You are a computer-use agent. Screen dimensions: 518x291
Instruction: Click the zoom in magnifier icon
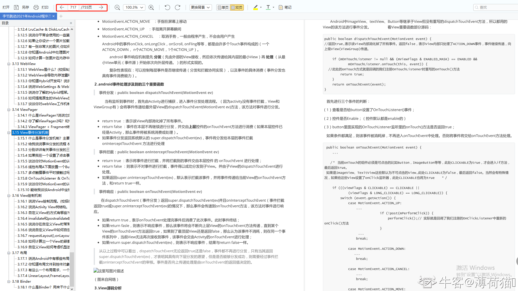[x=151, y=7]
